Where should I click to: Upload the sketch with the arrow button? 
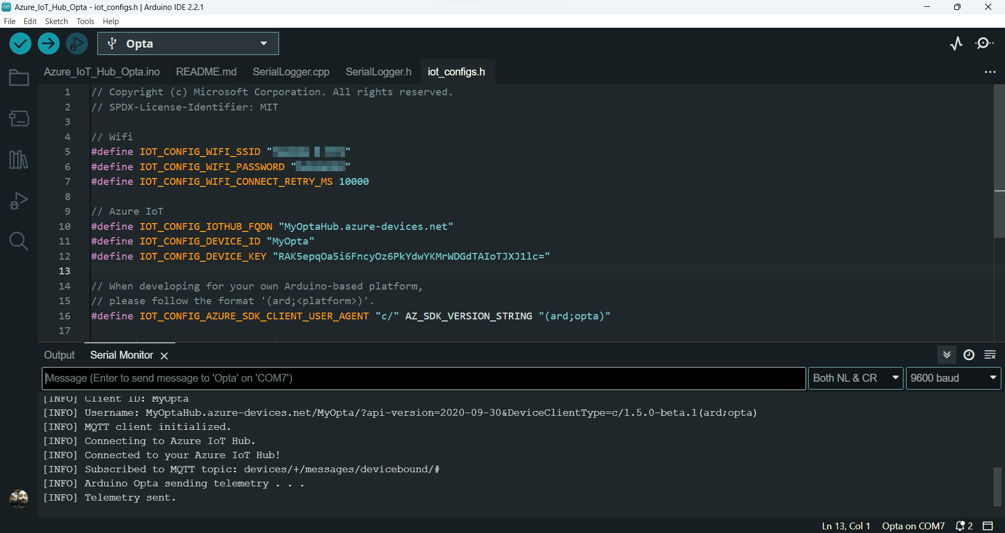pos(49,43)
